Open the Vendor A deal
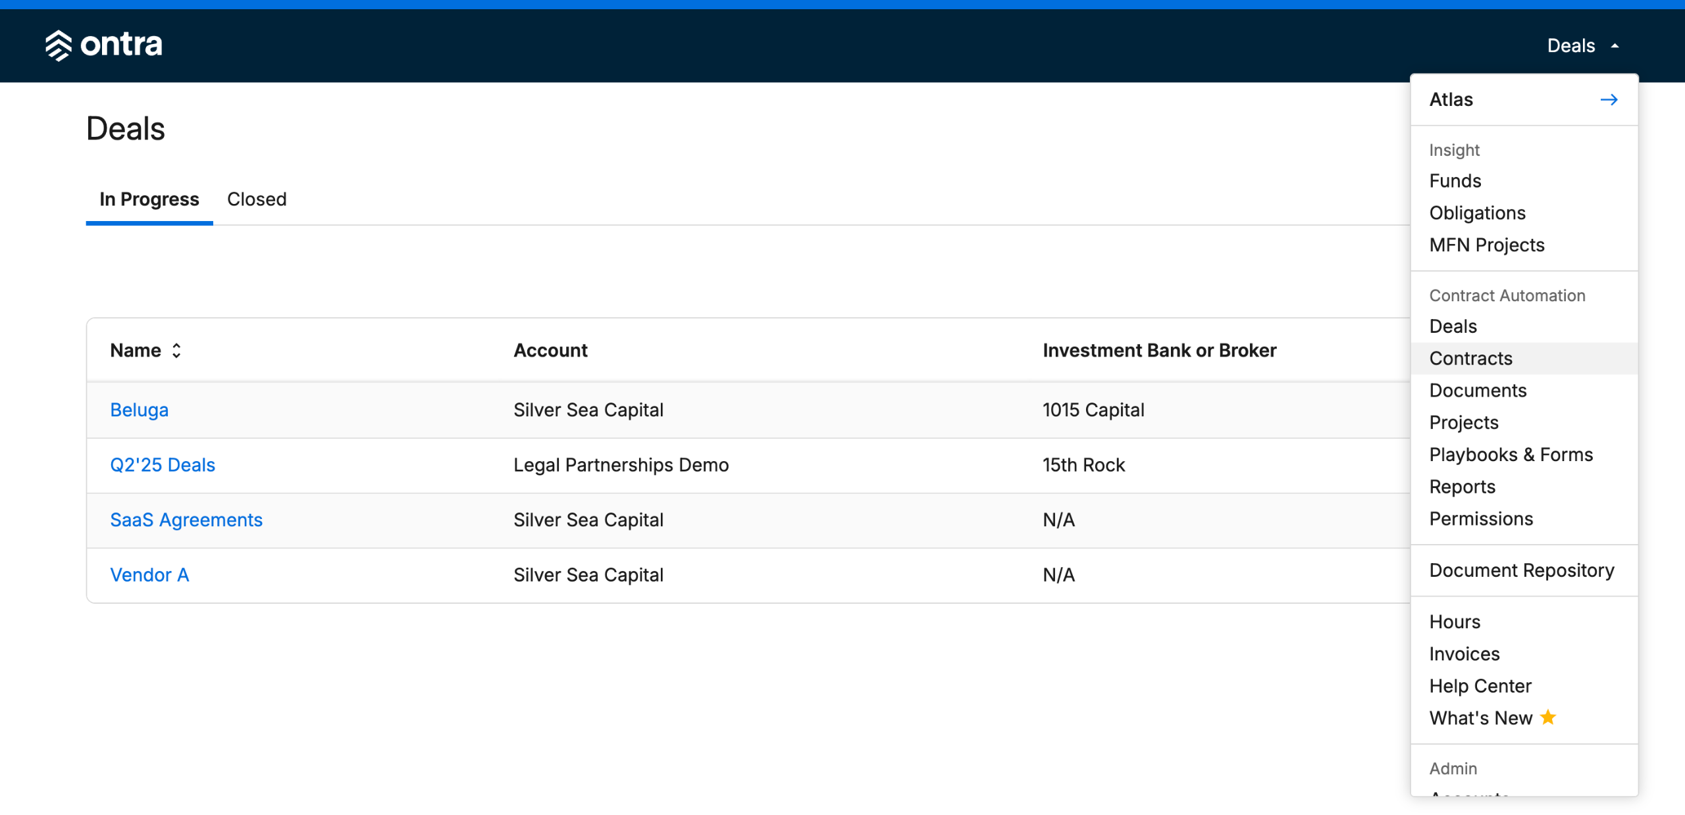Screen dimensions: 1685x815 coord(149,575)
